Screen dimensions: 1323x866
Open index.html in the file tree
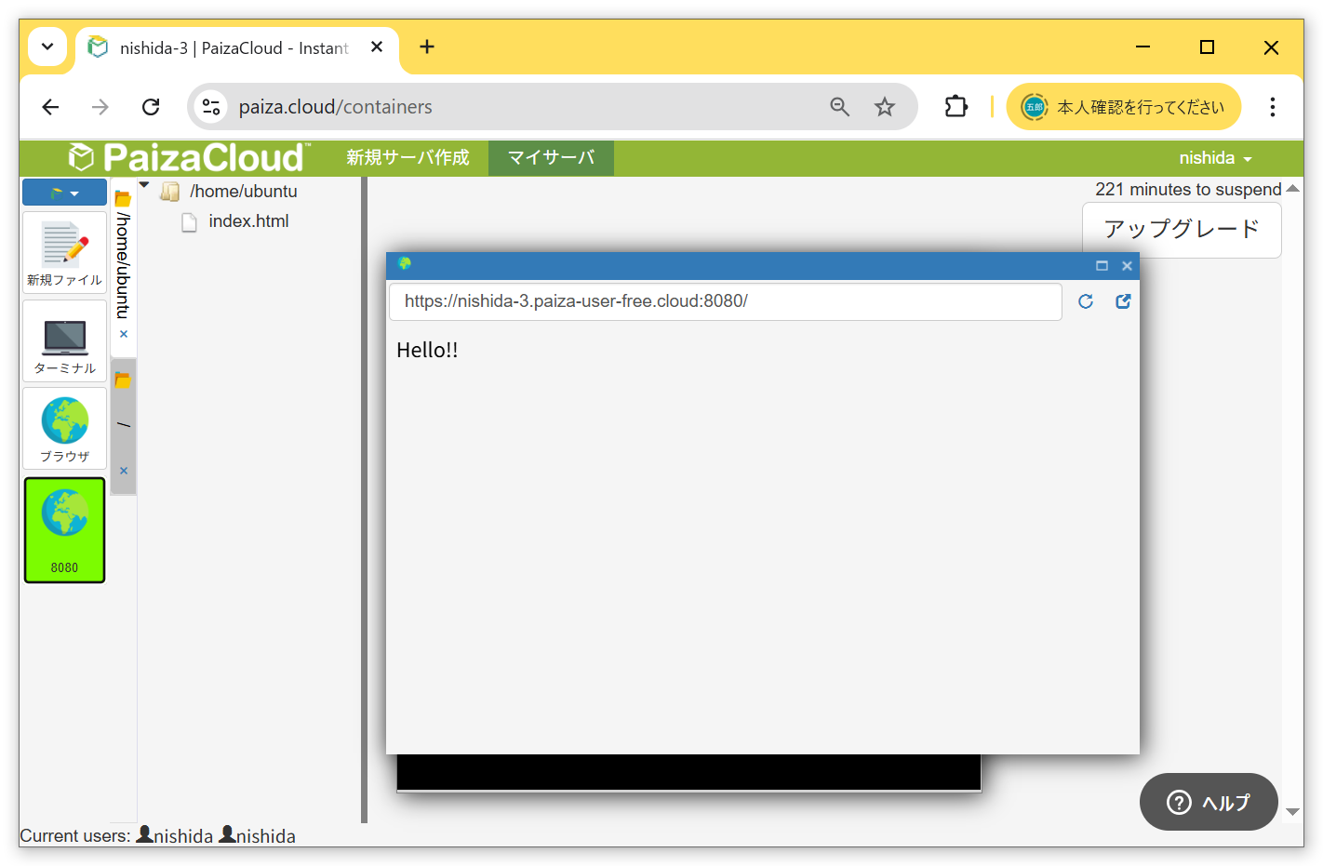click(x=248, y=221)
